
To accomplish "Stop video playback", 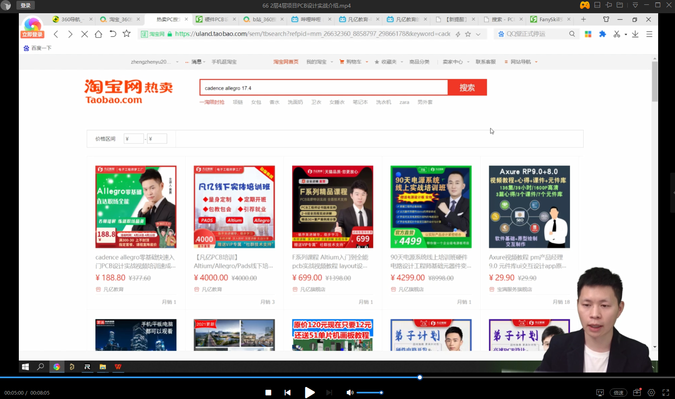I will [268, 393].
